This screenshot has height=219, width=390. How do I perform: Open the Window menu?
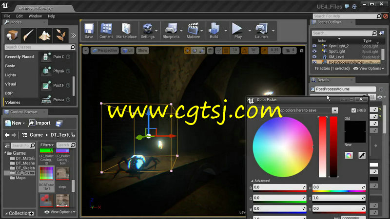(35, 16)
